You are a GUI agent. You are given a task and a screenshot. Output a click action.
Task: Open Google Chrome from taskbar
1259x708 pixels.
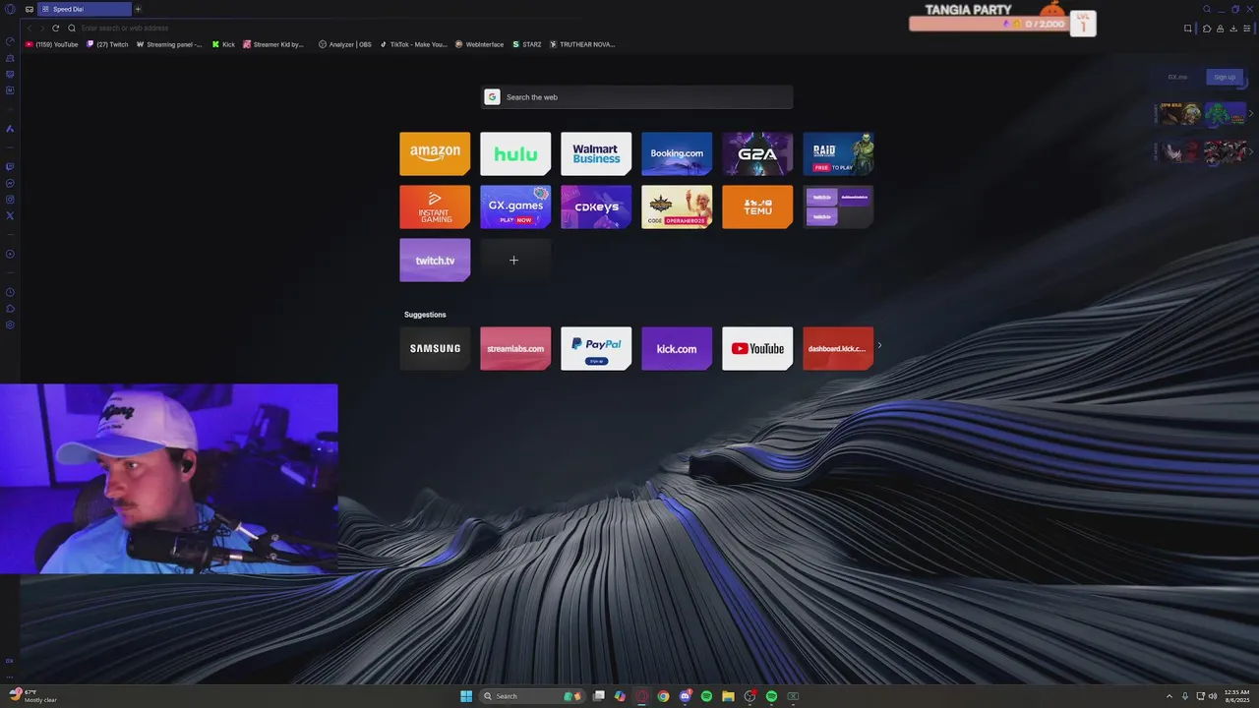663,696
